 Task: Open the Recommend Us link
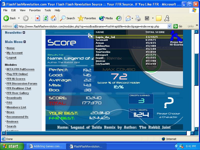[x=17, y=117]
